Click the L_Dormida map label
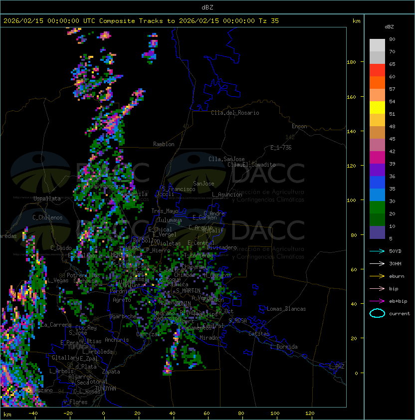This screenshot has width=415, height=420. click(284, 347)
